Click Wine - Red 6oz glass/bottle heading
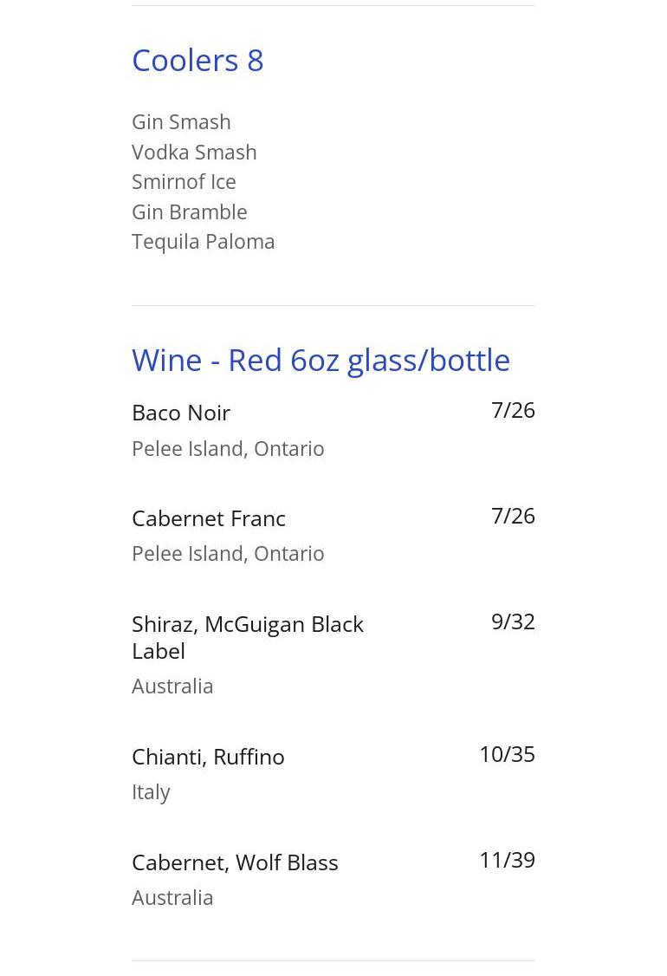The width and height of the screenshot is (667, 976). [321, 360]
